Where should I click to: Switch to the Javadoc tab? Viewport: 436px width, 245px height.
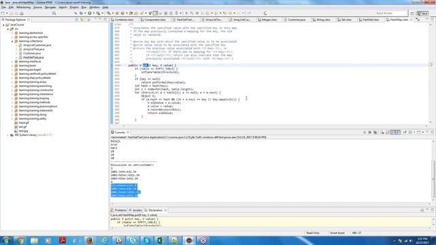tap(136, 210)
